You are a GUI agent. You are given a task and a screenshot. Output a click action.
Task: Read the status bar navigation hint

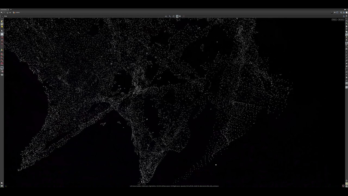click(x=174, y=186)
